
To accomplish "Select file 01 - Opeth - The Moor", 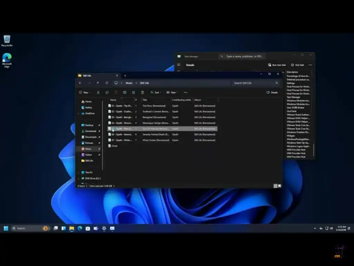I will click(x=162, y=106).
